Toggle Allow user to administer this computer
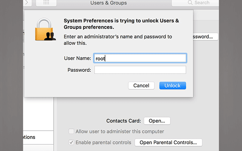Screen dimensions: 242x151 [x=71, y=131]
